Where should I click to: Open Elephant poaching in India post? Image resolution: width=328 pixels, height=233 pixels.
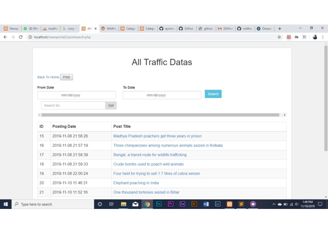click(x=136, y=183)
